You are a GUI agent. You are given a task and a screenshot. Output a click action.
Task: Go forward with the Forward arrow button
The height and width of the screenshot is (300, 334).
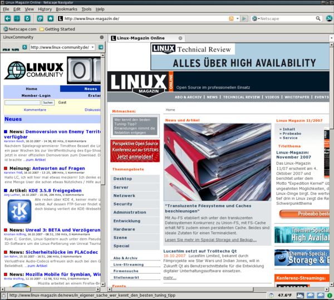coord(17,18)
